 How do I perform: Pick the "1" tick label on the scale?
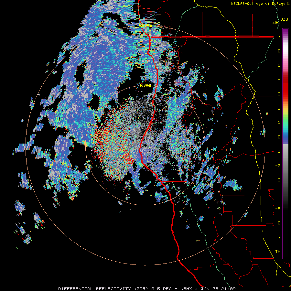pos(279,123)
